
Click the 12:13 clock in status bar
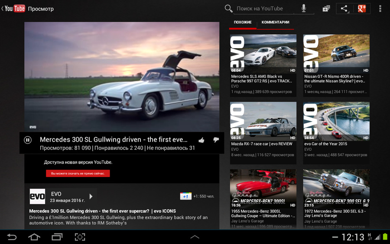(x=353, y=237)
